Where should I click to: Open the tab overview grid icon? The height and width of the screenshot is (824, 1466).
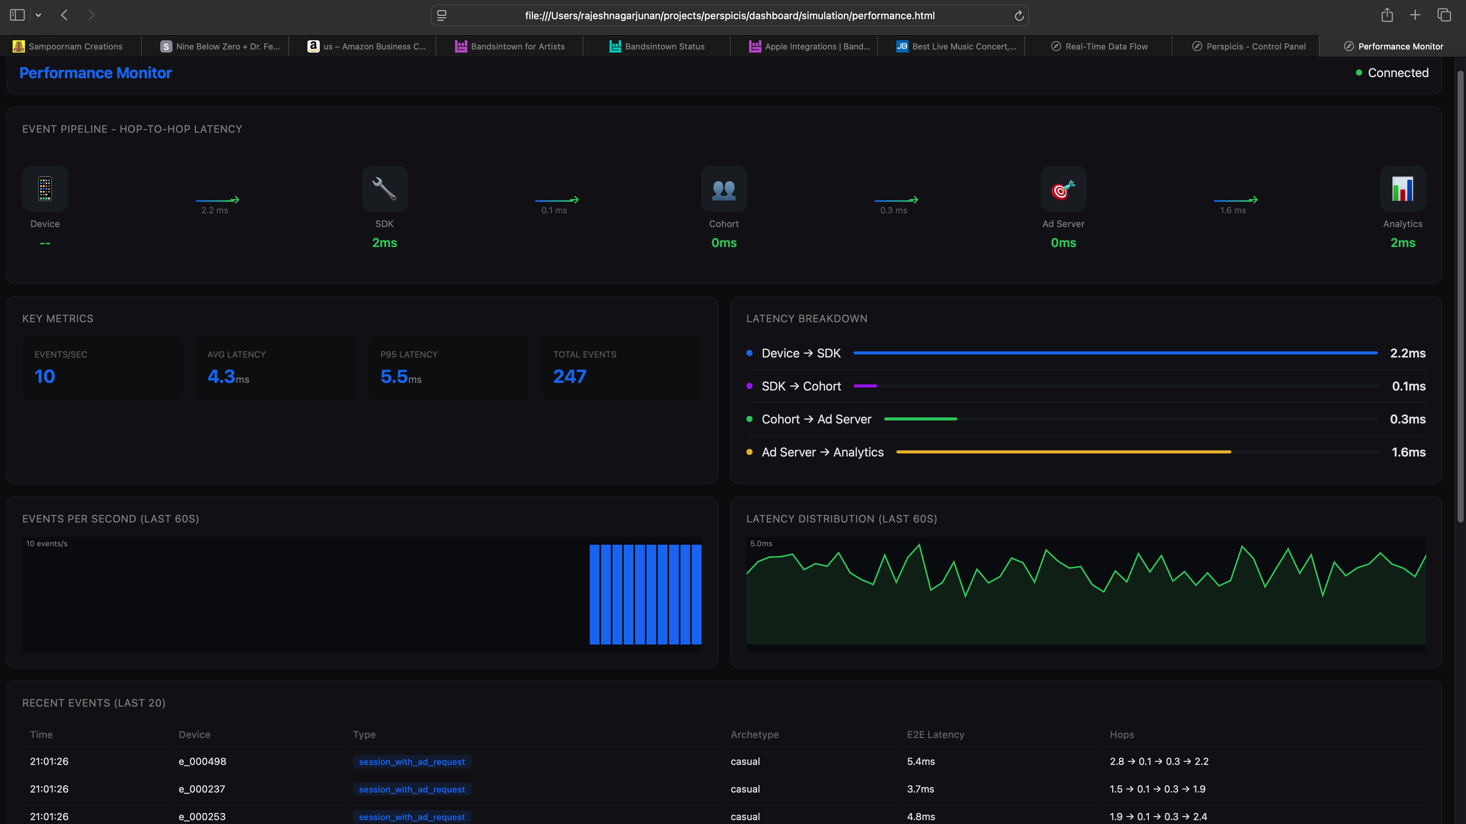point(1445,15)
